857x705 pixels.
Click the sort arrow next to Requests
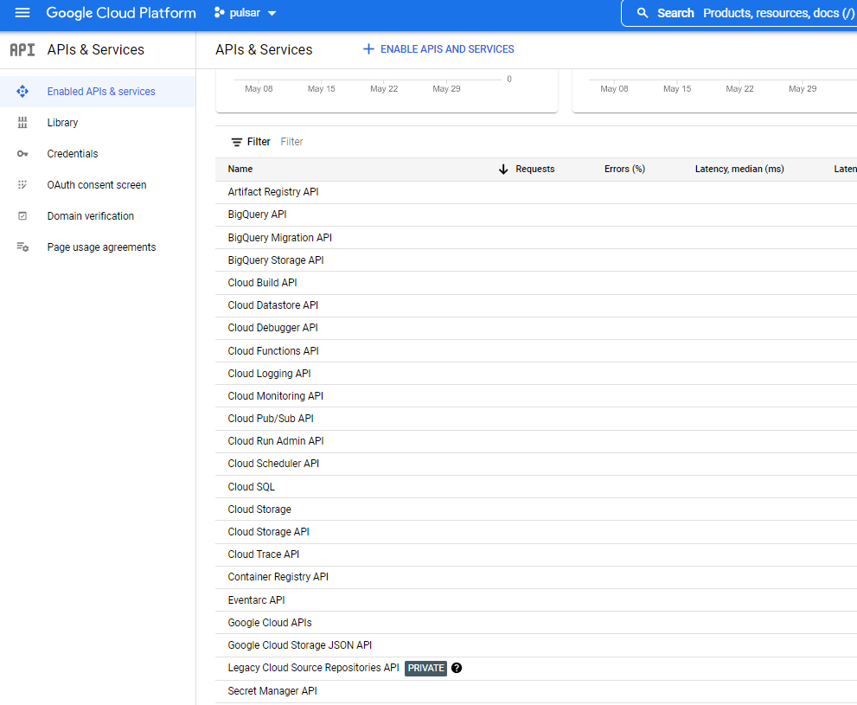tap(503, 170)
